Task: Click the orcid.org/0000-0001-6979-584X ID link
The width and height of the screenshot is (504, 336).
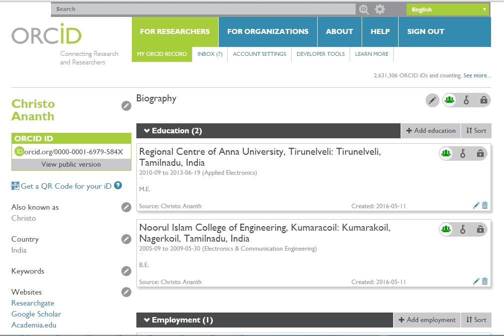Action: coord(73,152)
